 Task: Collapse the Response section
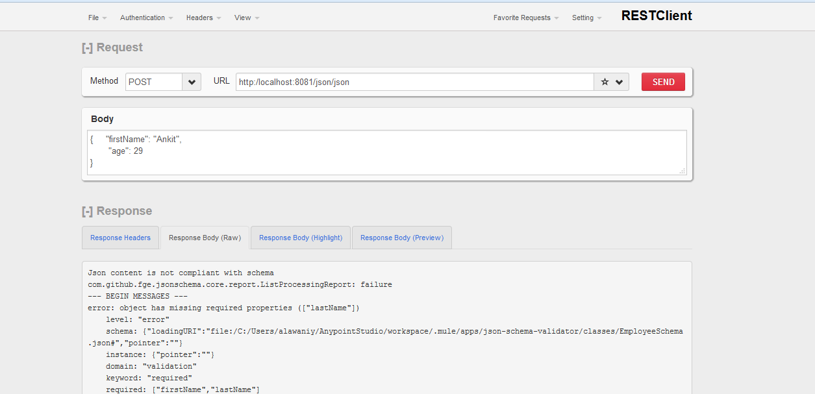pyautogui.click(x=87, y=211)
